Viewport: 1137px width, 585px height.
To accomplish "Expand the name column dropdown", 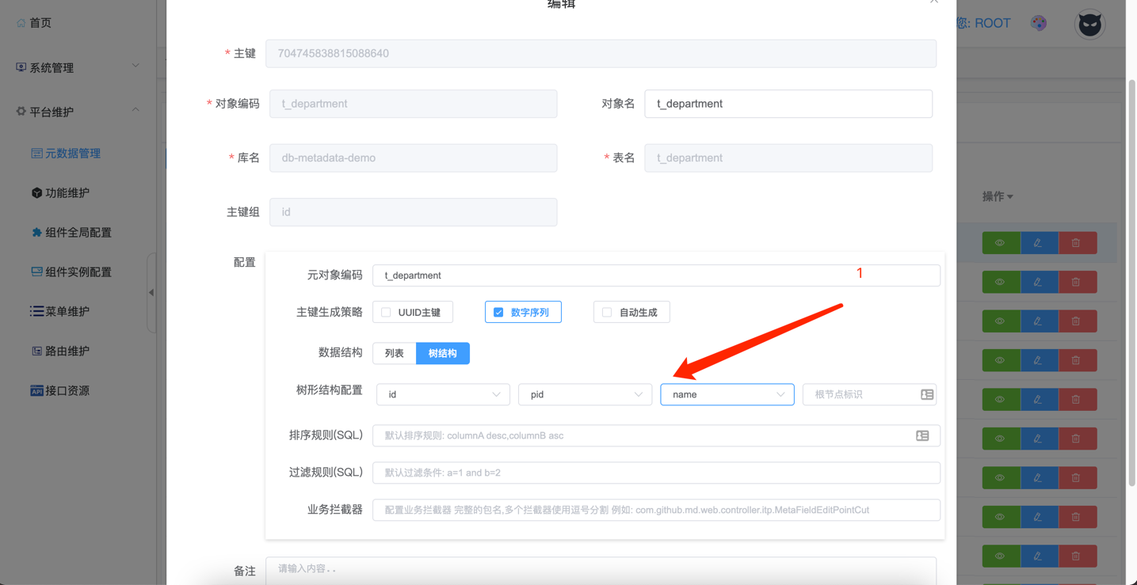I will pos(727,394).
